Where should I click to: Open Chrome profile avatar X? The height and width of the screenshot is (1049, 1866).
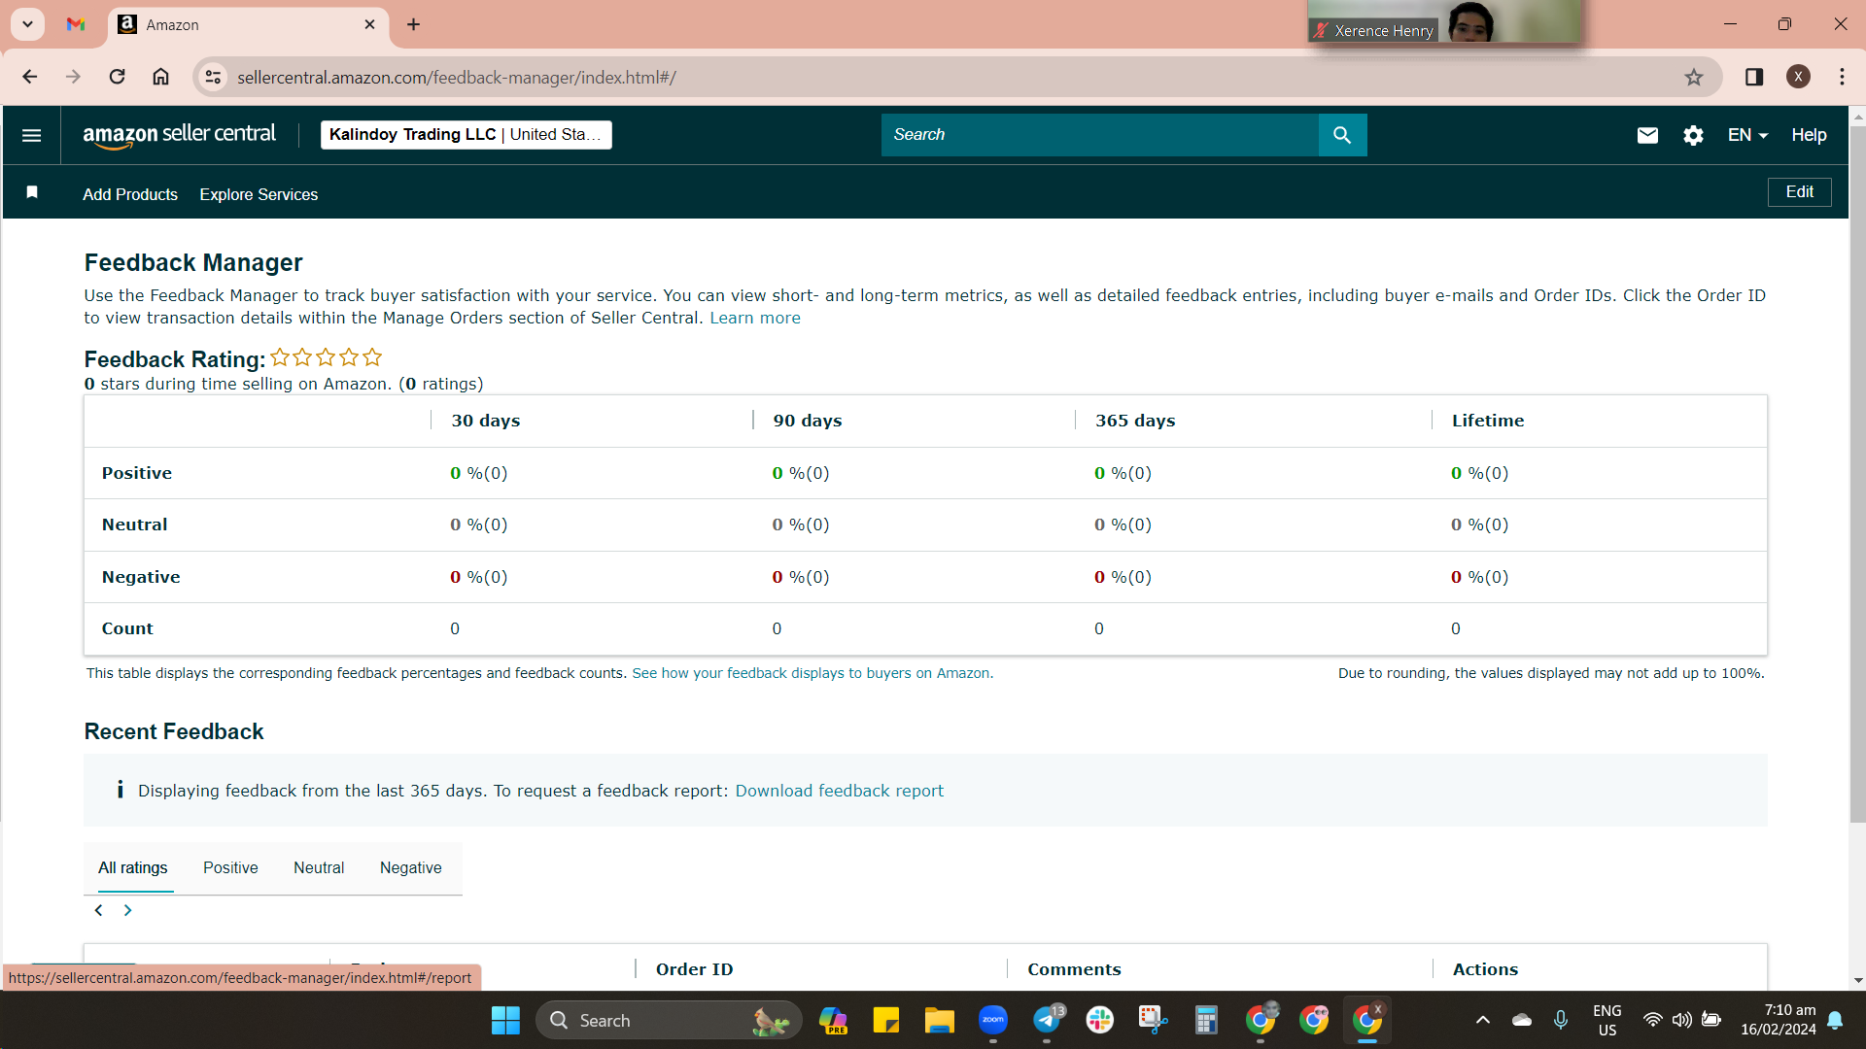pos(1798,77)
